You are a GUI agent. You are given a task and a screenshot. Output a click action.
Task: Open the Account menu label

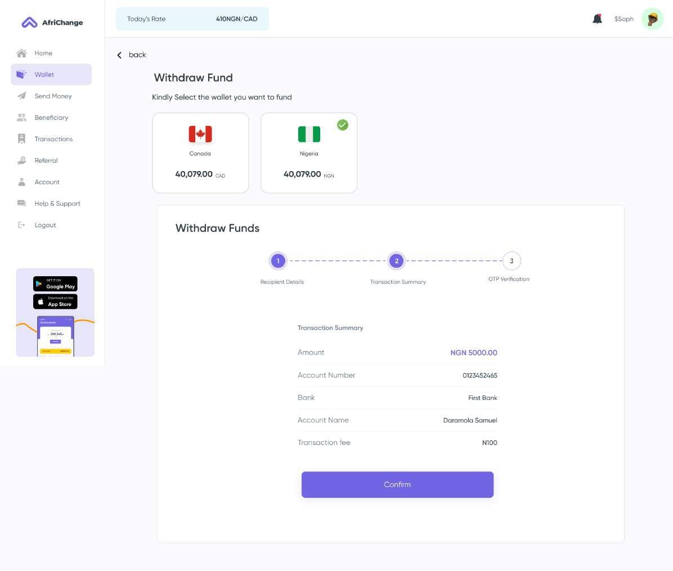47,182
